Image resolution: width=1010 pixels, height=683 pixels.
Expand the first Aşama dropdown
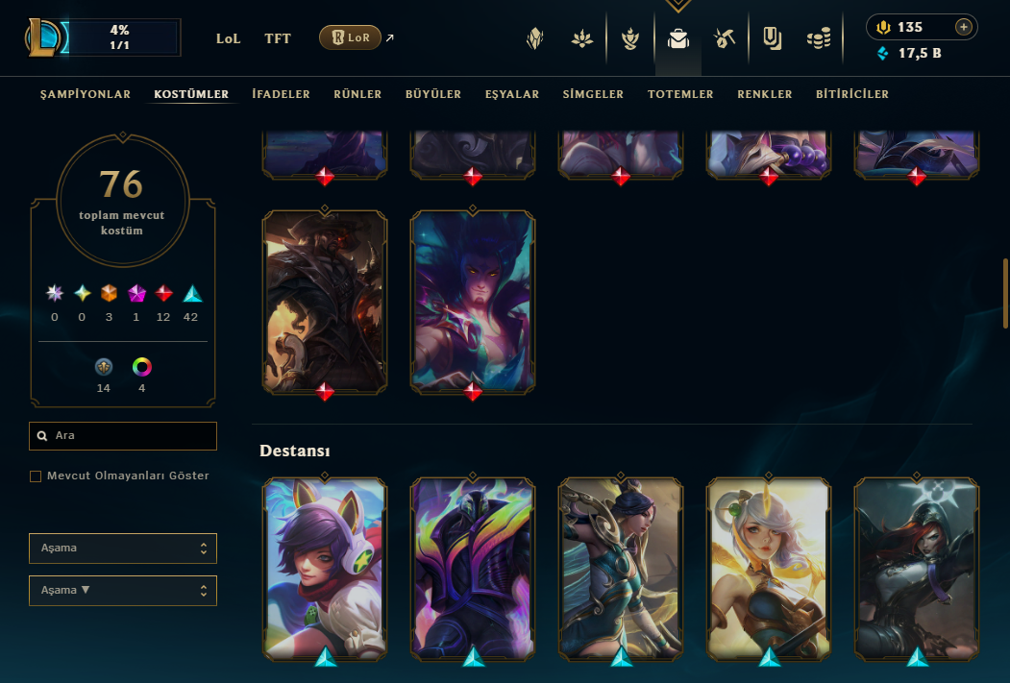(x=123, y=549)
